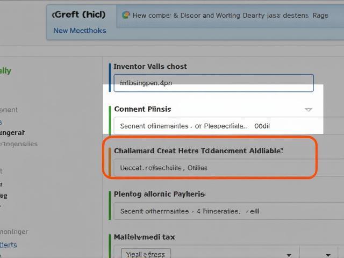Viewport: 344px width, 258px height.
Task: Expand the Conment Plinsis dropdown arrow
Action: point(308,109)
